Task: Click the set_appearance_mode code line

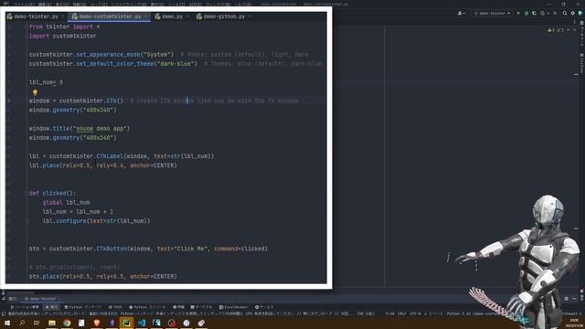Action: click(168, 55)
